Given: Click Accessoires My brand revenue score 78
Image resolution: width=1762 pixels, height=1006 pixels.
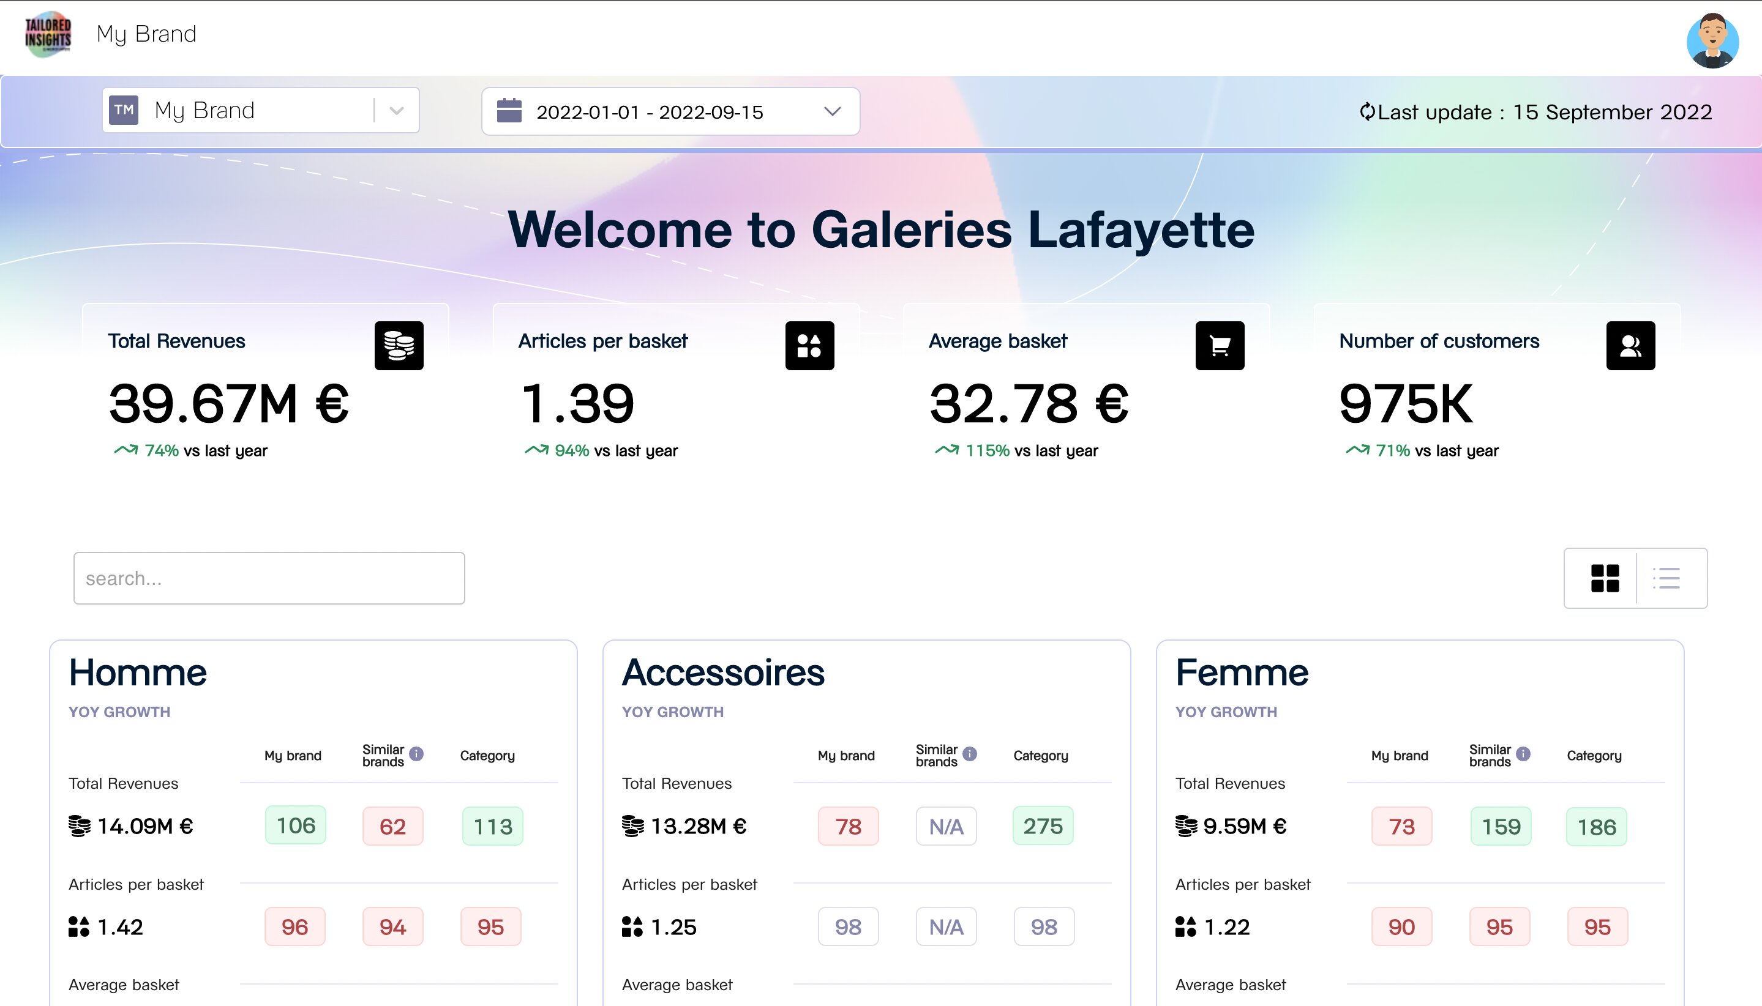Looking at the screenshot, I should pos(848,826).
